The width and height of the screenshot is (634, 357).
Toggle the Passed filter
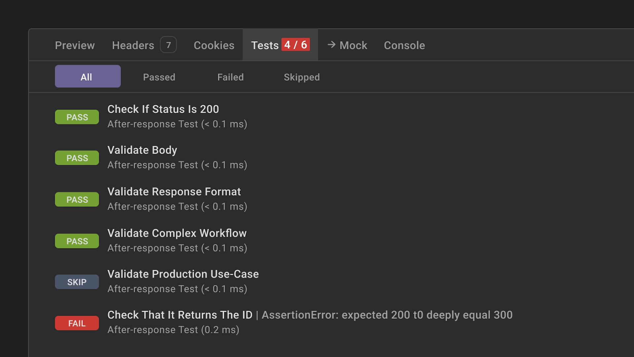[159, 77]
